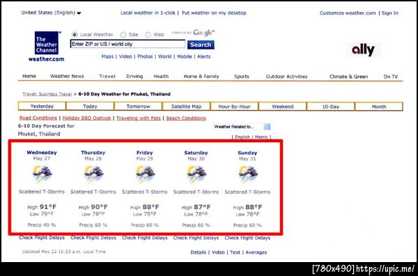The image size is (418, 276).
Task: Open the Holiday BBQ Outlook link
Action: [x=86, y=118]
